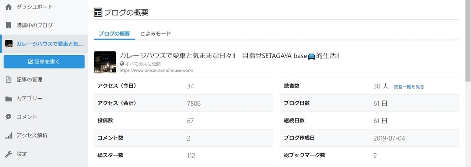The height and width of the screenshot is (167, 471).
Task: Switch to the こよみモード tab
Action: tap(156, 34)
